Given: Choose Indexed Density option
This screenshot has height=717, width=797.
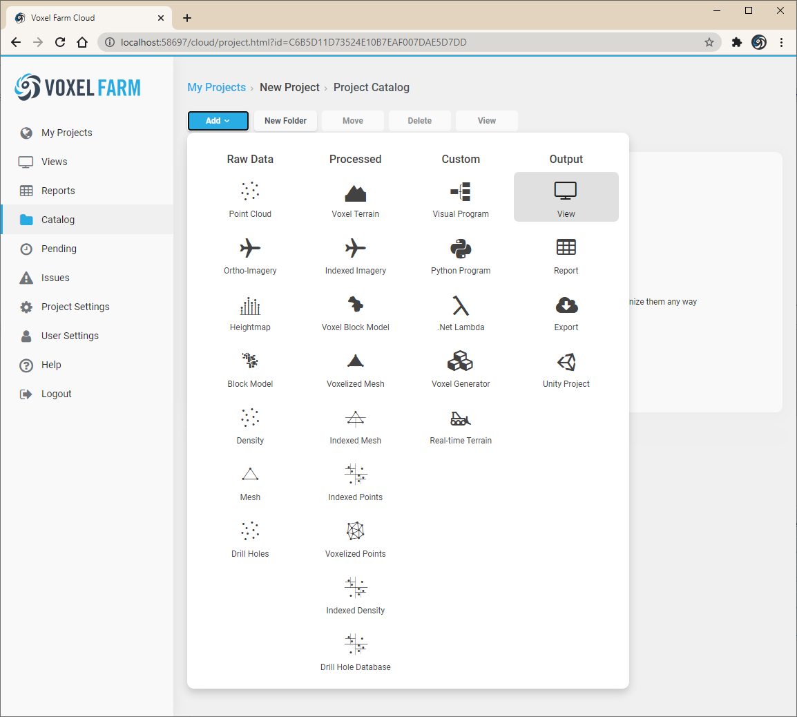Looking at the screenshot, I should [x=355, y=596].
